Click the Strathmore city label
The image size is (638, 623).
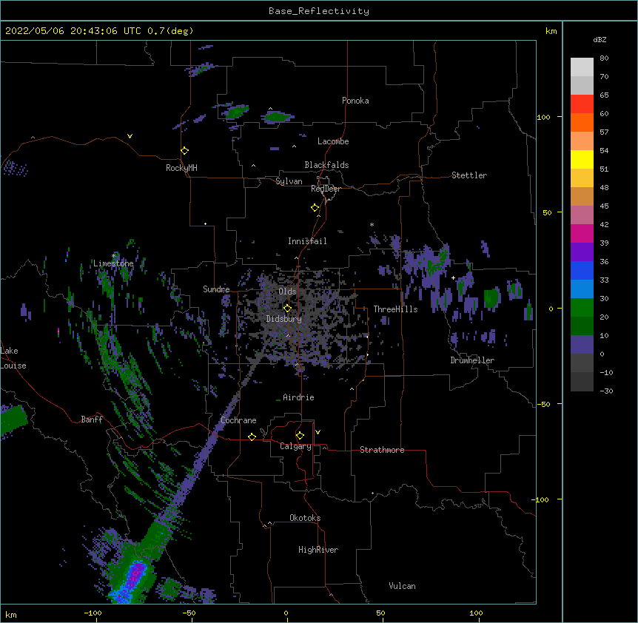(x=382, y=450)
